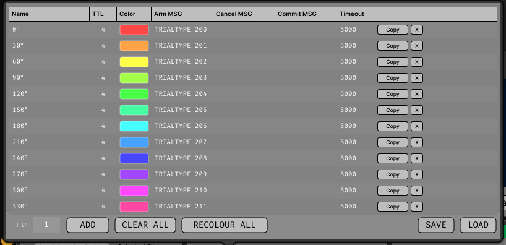Edit the TTL value for 60° row
The image size is (506, 245).
(x=103, y=62)
